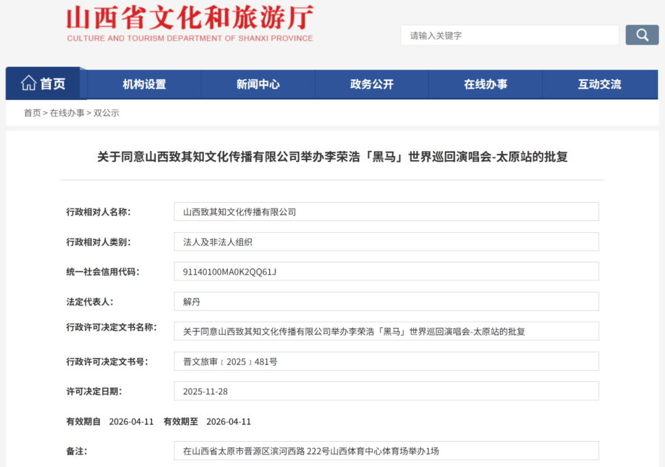Click the 行政相对人名称 field
This screenshot has height=467, width=665.
[386, 212]
